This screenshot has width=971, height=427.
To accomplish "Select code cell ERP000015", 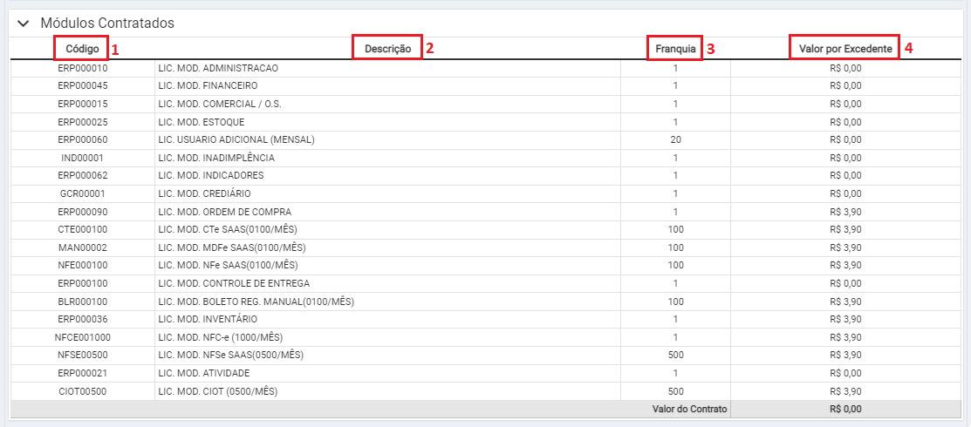I will pos(82,104).
